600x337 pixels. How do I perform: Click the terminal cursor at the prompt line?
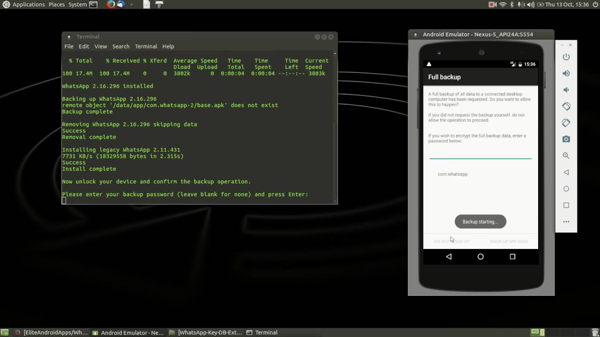pyautogui.click(x=64, y=201)
